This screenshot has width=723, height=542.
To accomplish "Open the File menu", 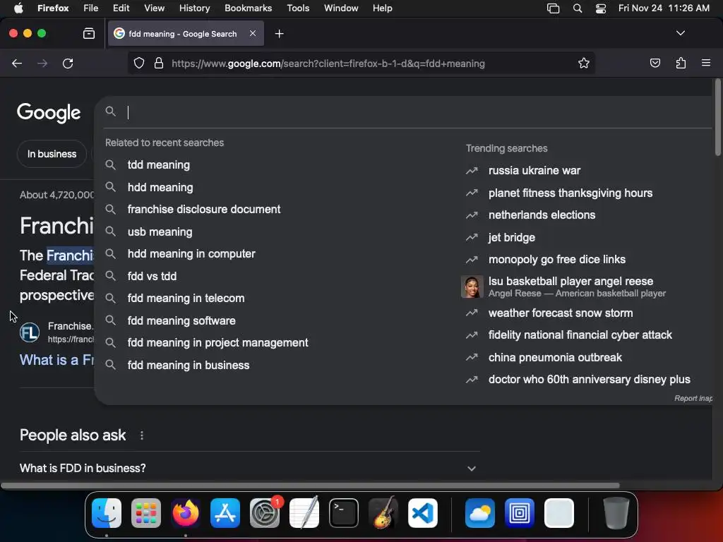I will [90, 8].
